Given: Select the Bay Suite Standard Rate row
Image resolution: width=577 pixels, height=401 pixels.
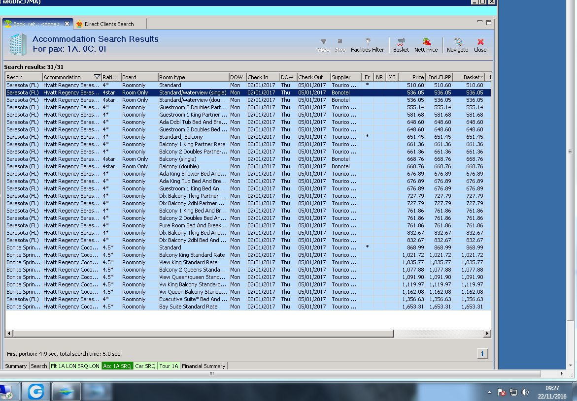Looking at the screenshot, I should (x=248, y=307).
